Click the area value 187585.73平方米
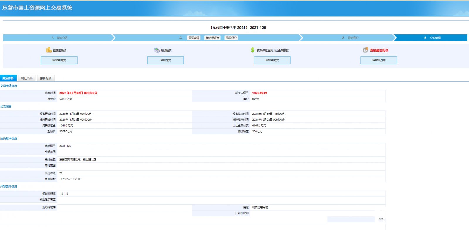Viewport: 469px width, 230px height. click(70, 179)
